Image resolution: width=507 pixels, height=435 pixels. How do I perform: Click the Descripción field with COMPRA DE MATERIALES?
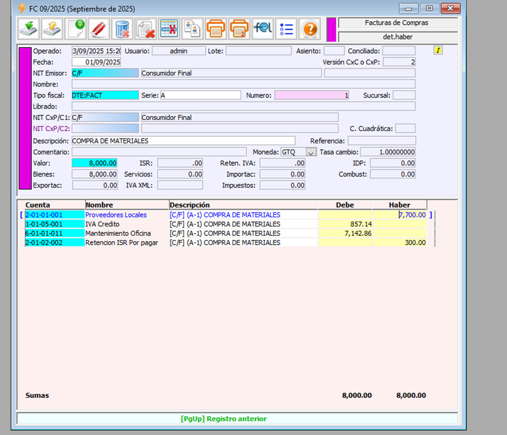point(183,141)
